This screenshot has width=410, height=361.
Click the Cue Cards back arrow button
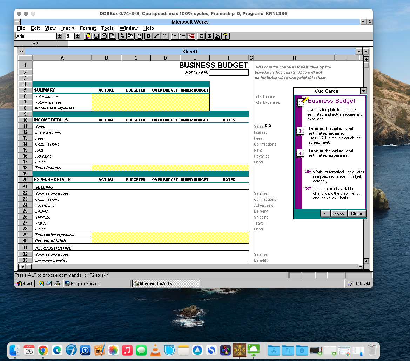point(325,214)
